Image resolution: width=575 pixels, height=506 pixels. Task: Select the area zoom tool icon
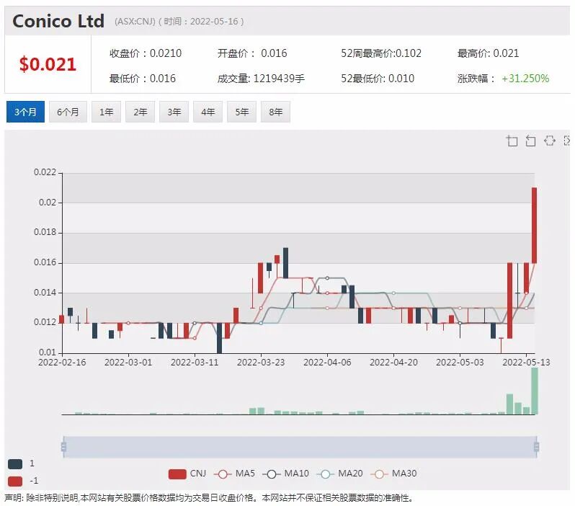(x=512, y=141)
